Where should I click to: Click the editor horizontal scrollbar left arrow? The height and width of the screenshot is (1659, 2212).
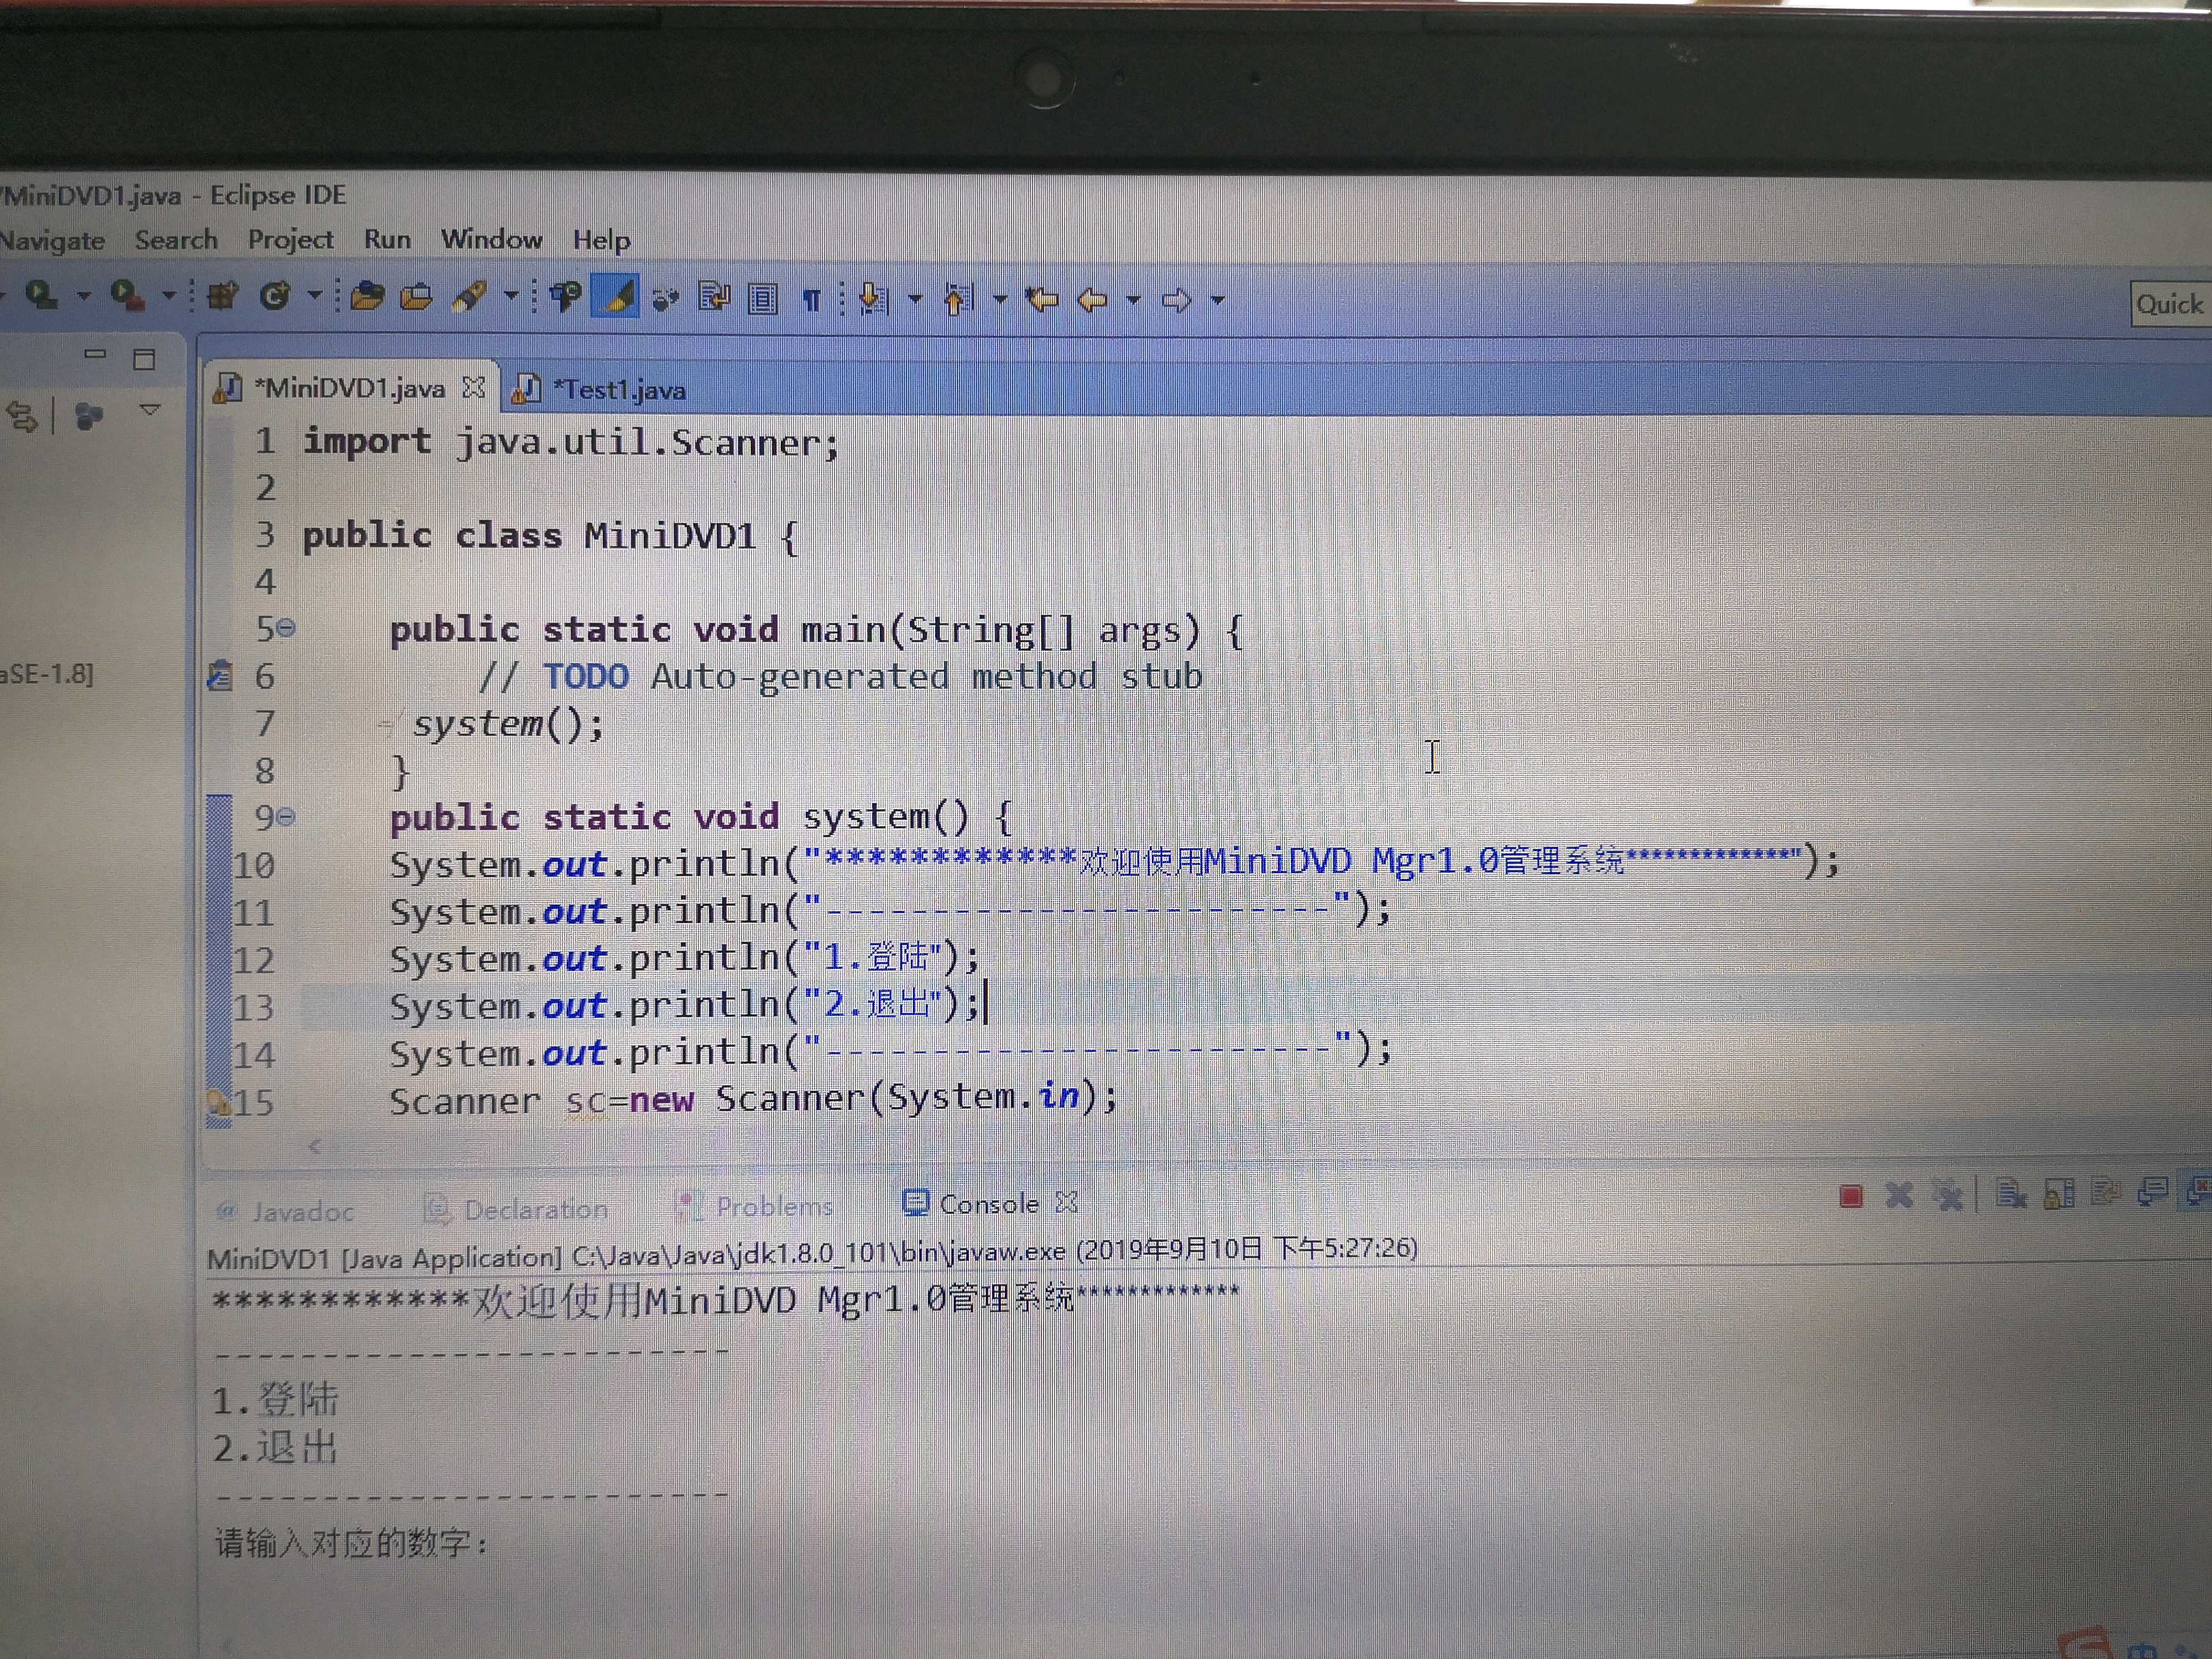tap(315, 1147)
